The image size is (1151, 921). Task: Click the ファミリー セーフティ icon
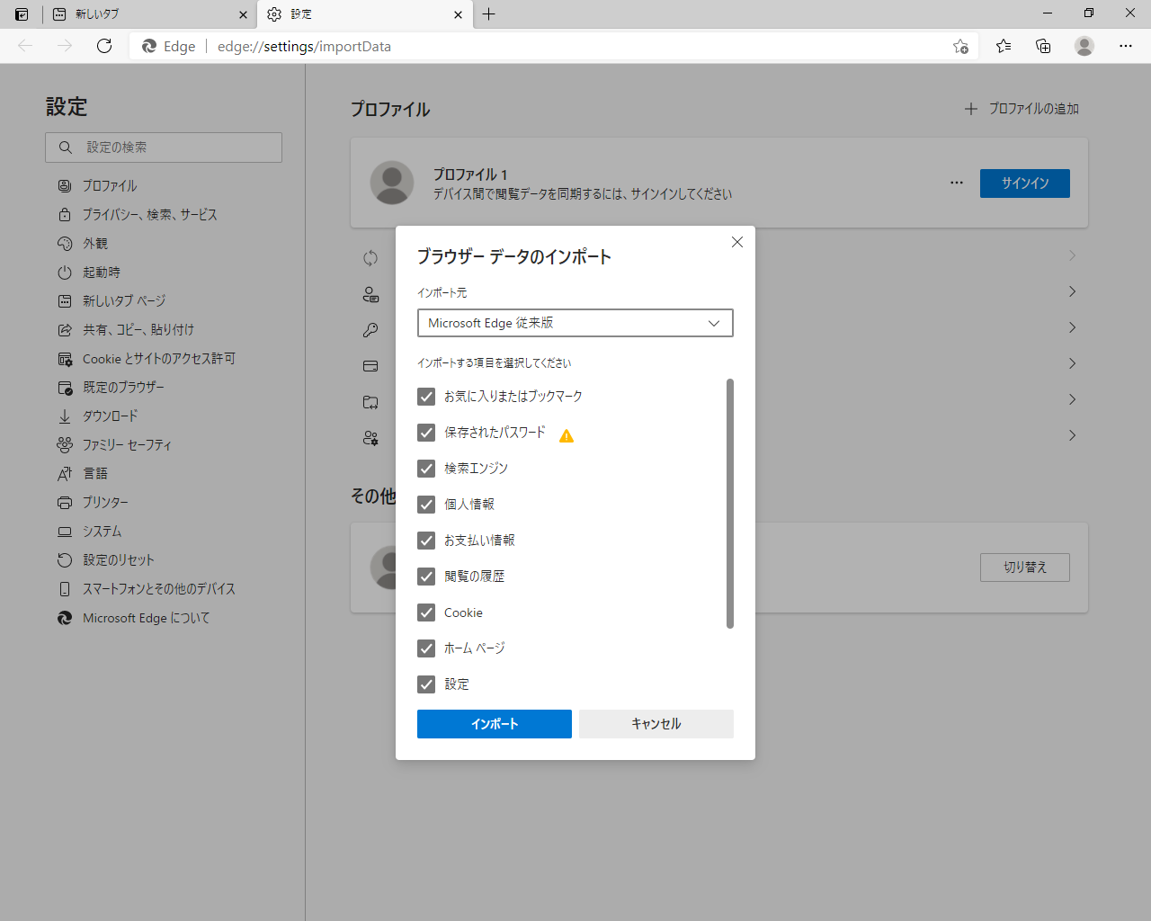(x=65, y=445)
